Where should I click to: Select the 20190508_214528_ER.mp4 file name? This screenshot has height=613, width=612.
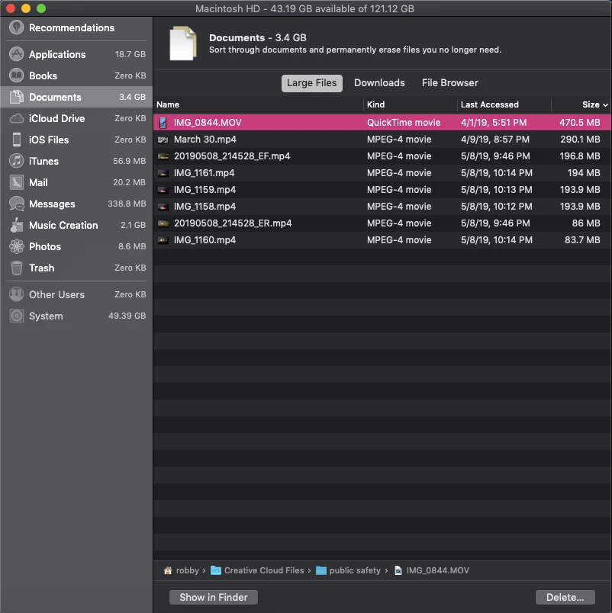(233, 223)
